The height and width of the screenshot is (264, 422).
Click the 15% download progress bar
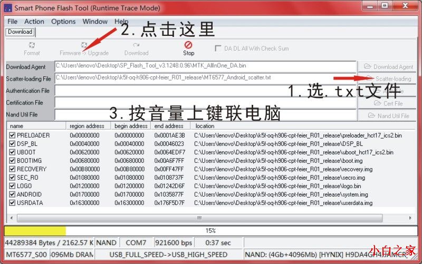(210, 231)
